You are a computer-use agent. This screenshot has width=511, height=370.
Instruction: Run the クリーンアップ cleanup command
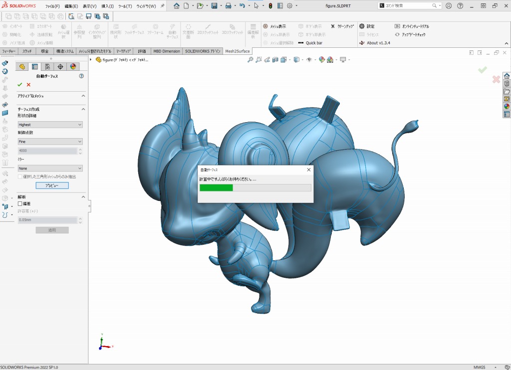[342, 26]
